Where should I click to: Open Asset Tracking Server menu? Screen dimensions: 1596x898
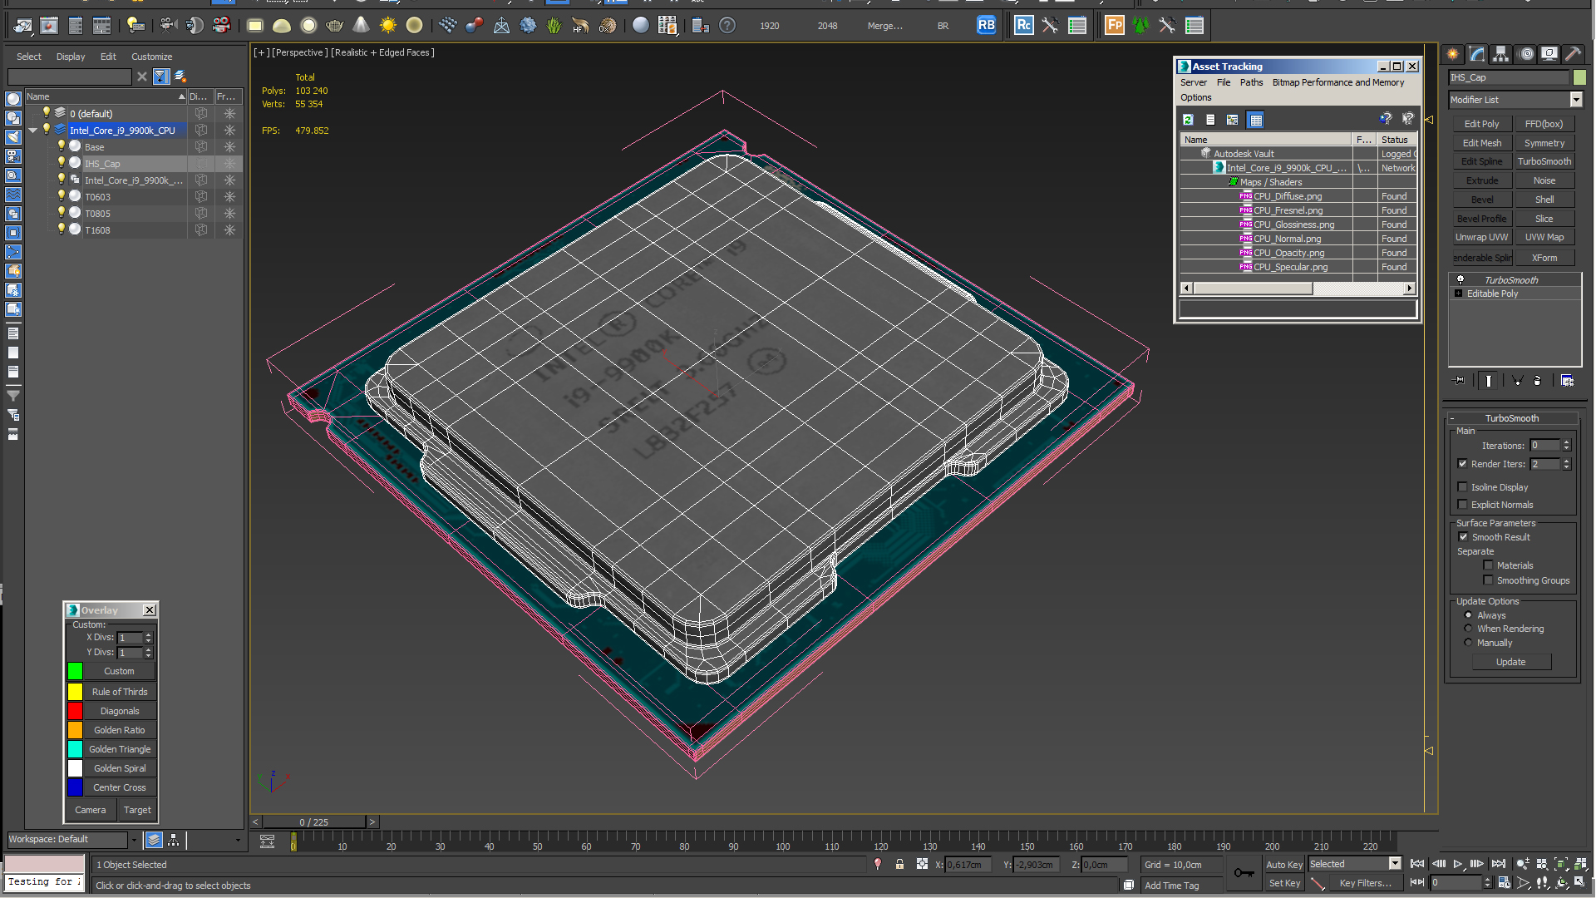1193,82
